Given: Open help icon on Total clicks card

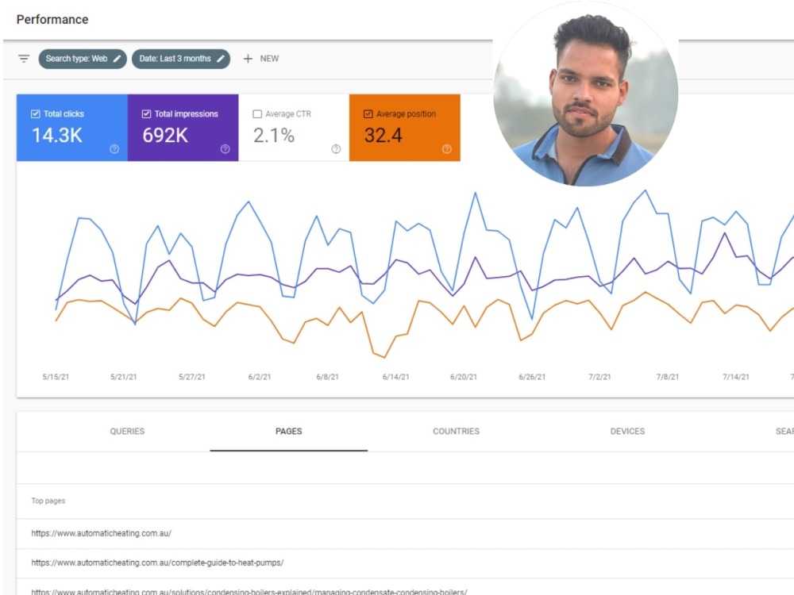Looking at the screenshot, I should (x=114, y=149).
